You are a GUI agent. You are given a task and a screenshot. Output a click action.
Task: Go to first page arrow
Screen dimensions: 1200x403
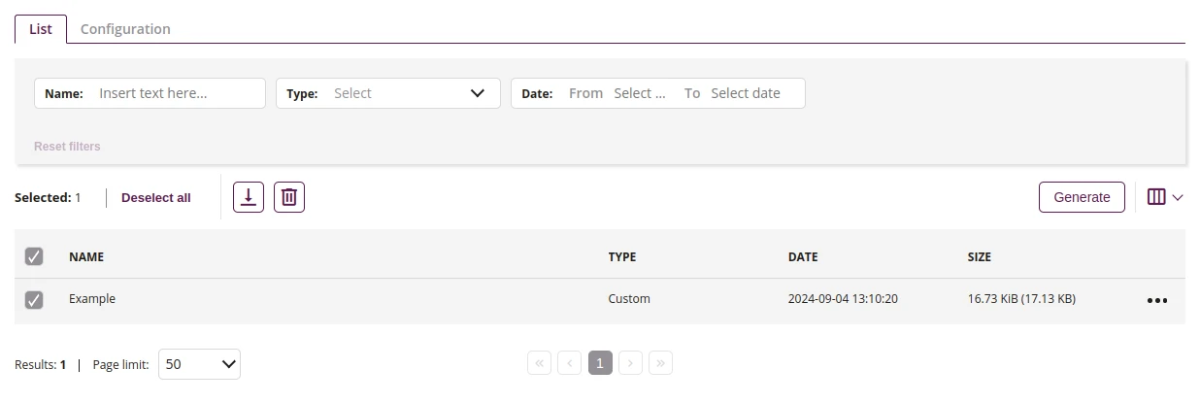coord(540,363)
